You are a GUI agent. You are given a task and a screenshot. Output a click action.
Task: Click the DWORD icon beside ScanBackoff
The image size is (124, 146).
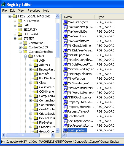(x=65, y=116)
